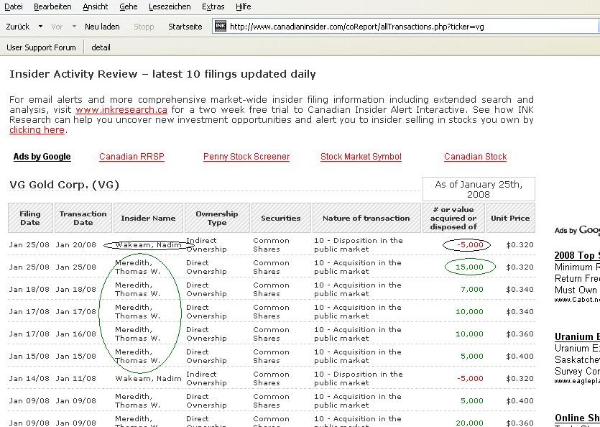This screenshot has width=600, height=427.
Task: Click the Unit Price column header
Action: coord(510,218)
